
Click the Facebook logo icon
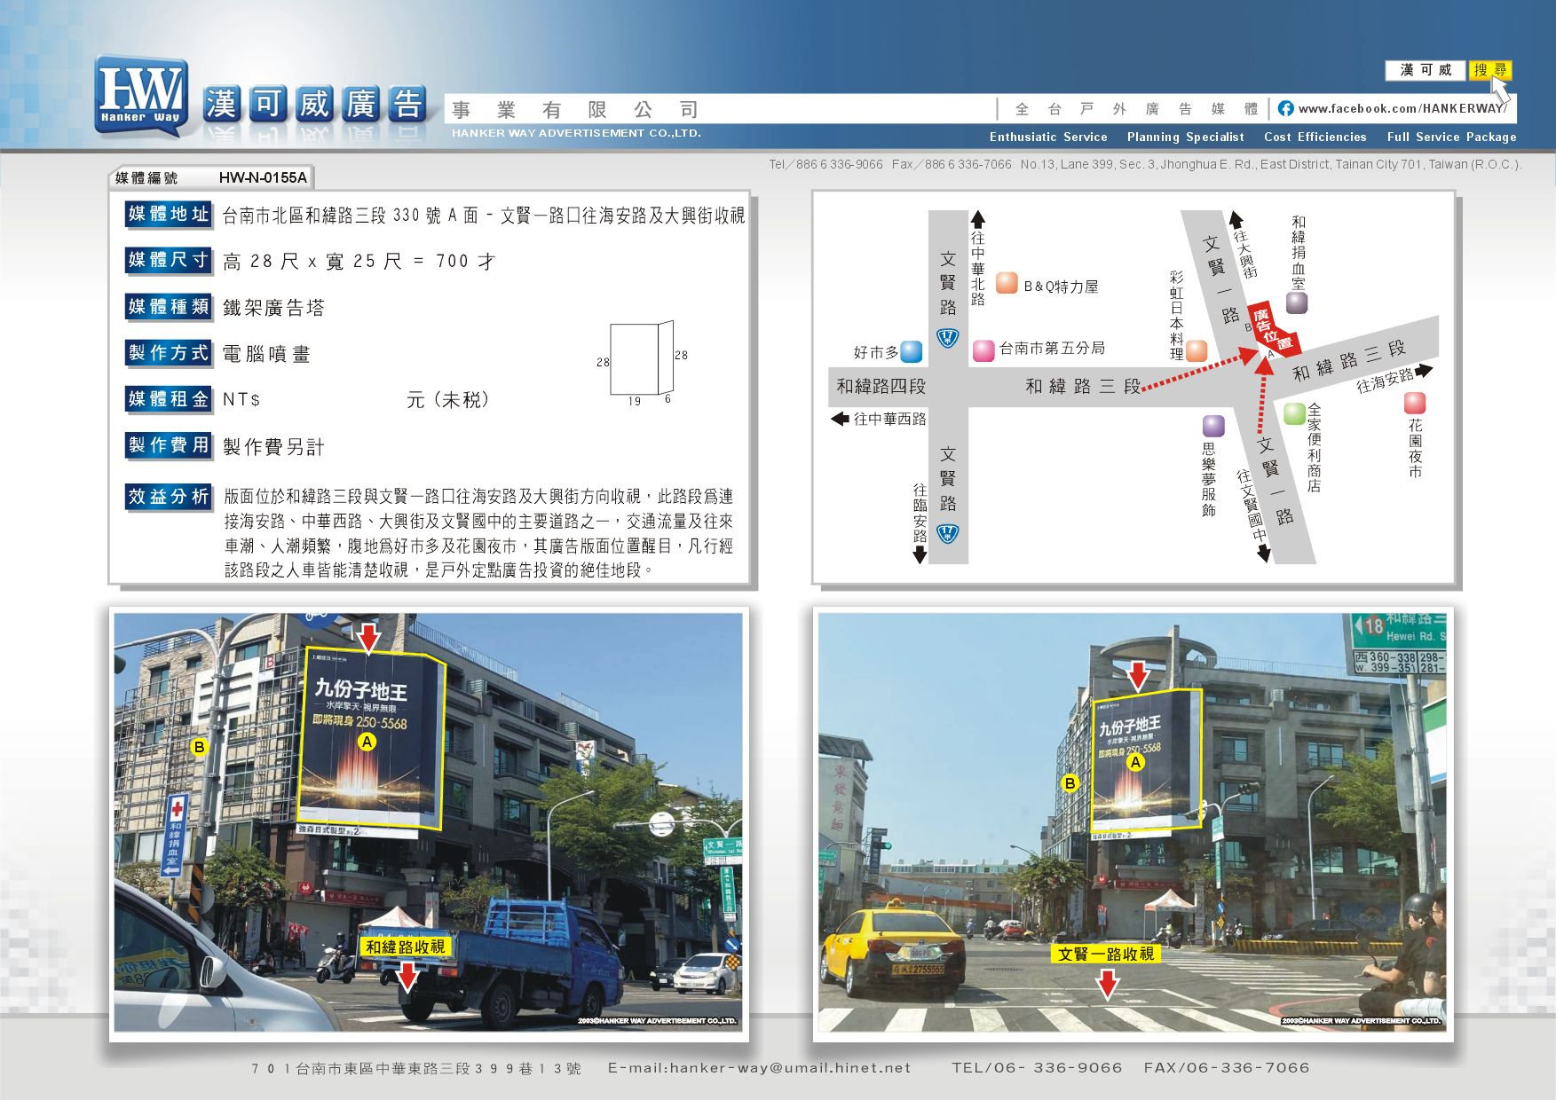(x=1285, y=108)
